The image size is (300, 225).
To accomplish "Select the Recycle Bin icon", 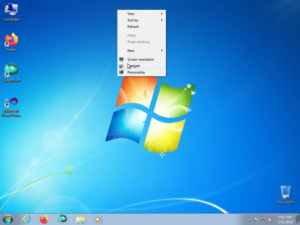I will click(285, 195).
